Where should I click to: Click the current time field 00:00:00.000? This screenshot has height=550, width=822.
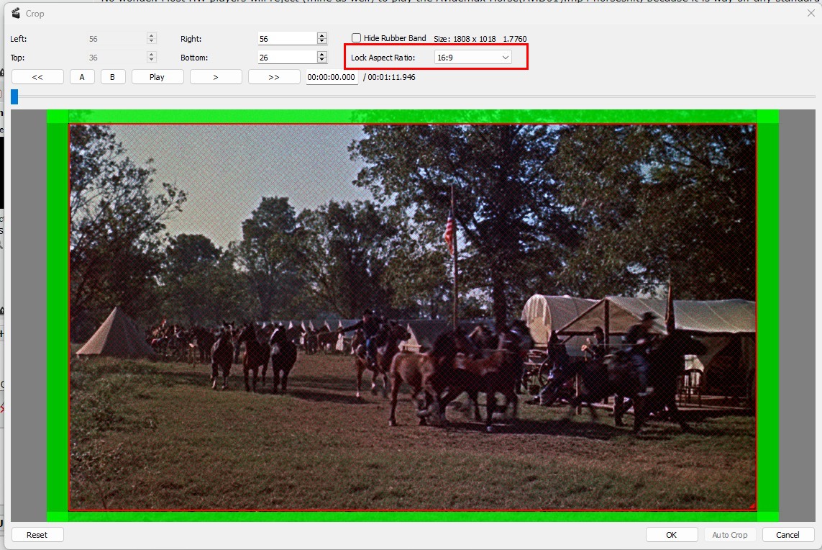[332, 76]
